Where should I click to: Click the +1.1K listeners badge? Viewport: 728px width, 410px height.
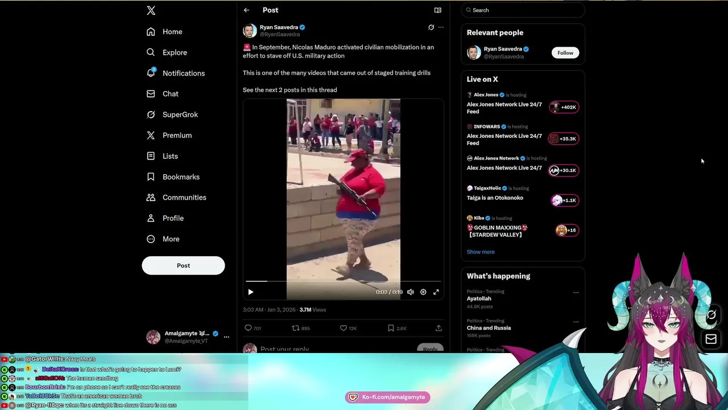coord(565,200)
